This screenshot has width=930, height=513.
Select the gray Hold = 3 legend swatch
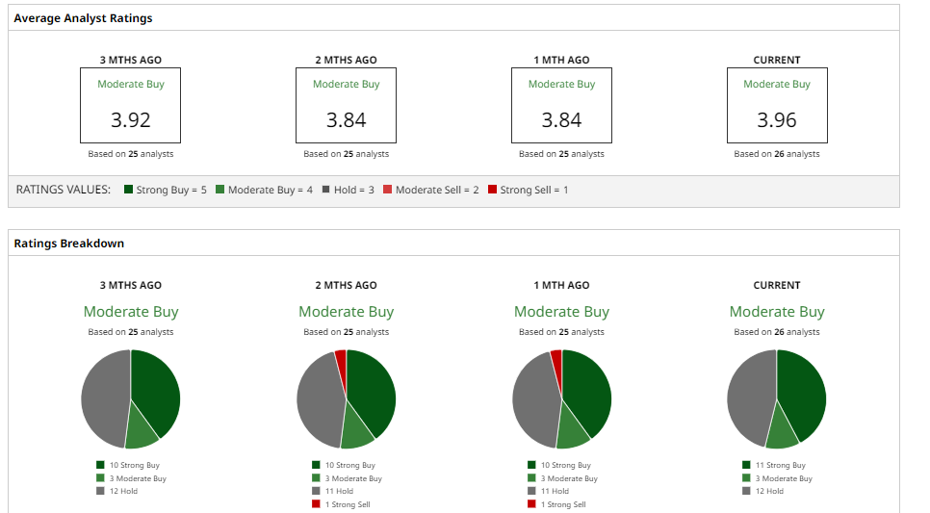(x=326, y=191)
